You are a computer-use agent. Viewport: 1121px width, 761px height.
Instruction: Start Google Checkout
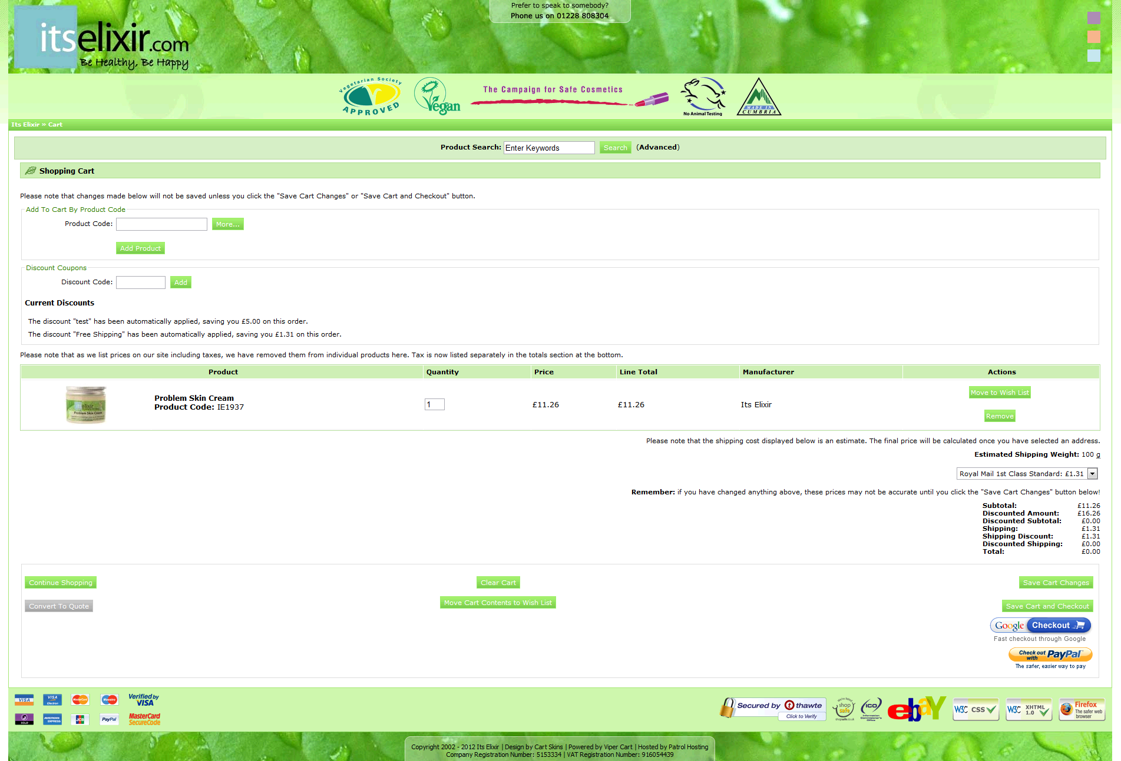click(1040, 625)
